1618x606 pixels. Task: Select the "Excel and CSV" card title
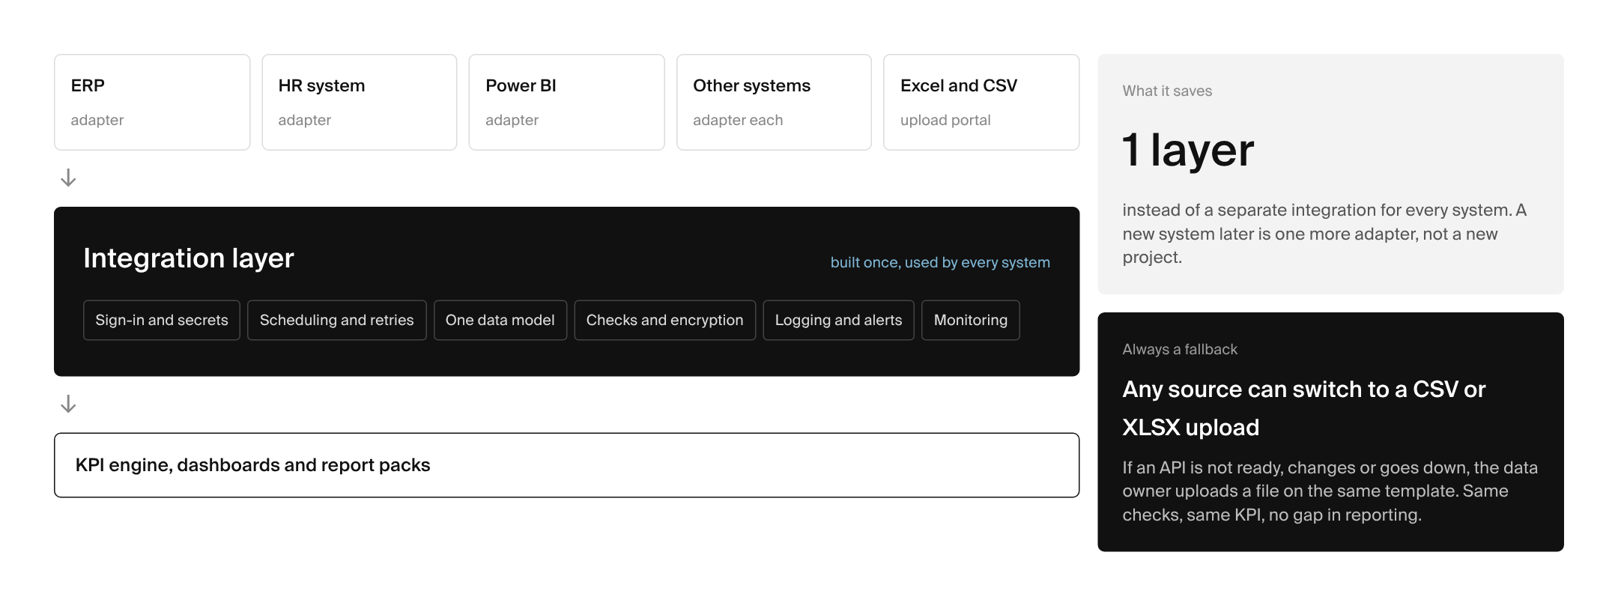pyautogui.click(x=959, y=85)
